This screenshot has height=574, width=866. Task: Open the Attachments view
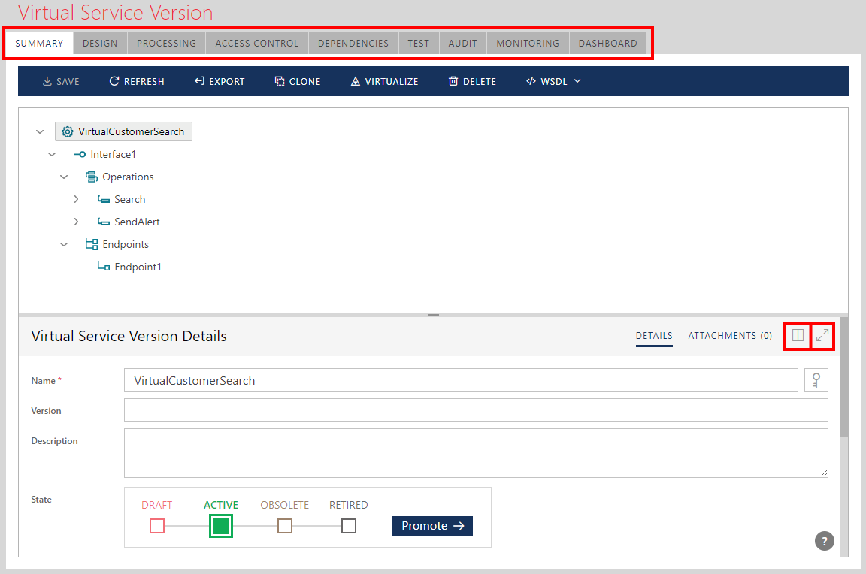729,336
